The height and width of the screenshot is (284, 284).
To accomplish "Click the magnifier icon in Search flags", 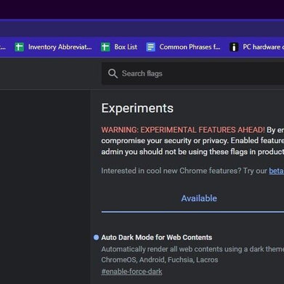I will (113, 73).
